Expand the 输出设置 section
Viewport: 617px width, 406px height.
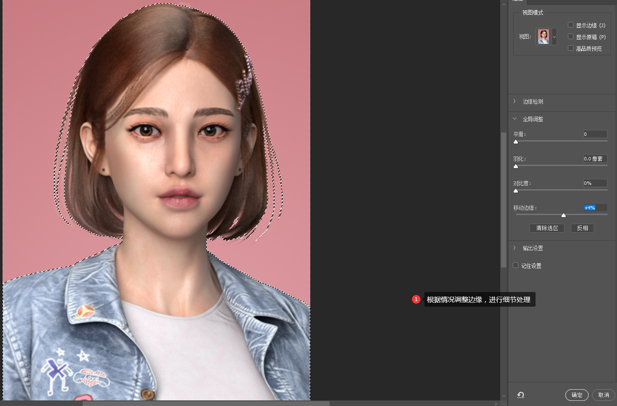coord(514,248)
